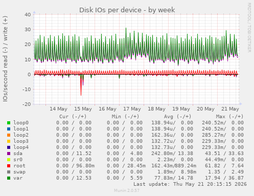This screenshot has height=196, width=254.
Task: Click the y-axis value '-20'
Action: [x=27, y=104]
